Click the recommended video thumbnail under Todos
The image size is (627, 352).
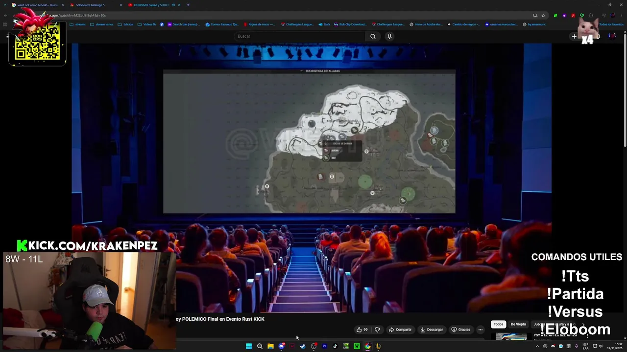[x=511, y=337]
